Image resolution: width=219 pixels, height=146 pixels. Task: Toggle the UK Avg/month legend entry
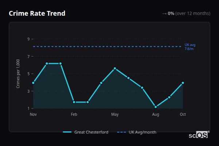137,132
